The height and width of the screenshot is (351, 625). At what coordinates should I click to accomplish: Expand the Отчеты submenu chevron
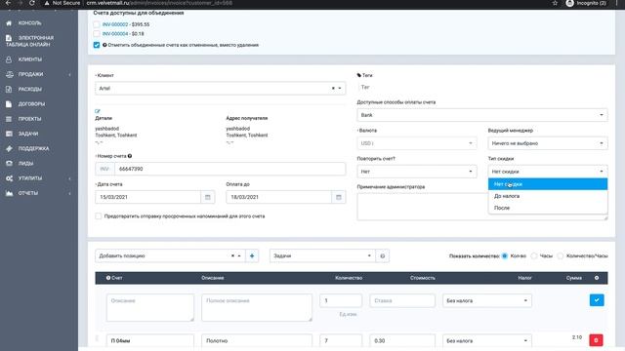tap(69, 193)
